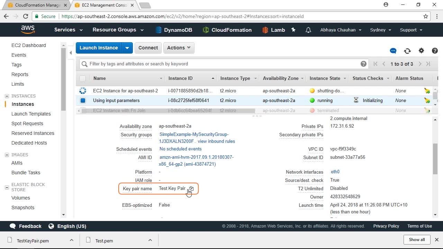Viewport: 443px width, 249px height.
Task: Click the Connect button
Action: (148, 48)
